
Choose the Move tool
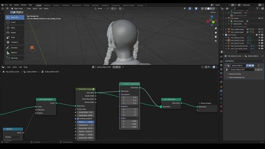coord(15,28)
